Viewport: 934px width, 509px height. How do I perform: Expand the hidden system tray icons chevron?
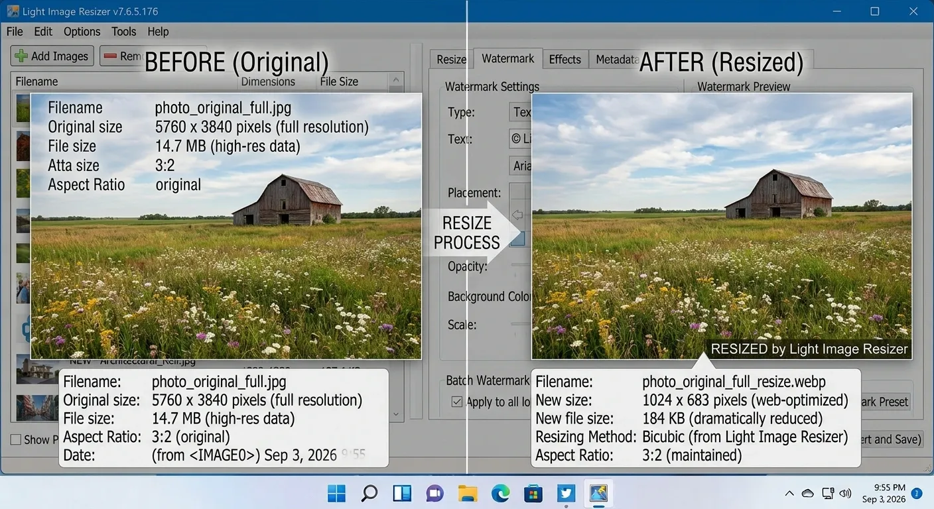(789, 493)
